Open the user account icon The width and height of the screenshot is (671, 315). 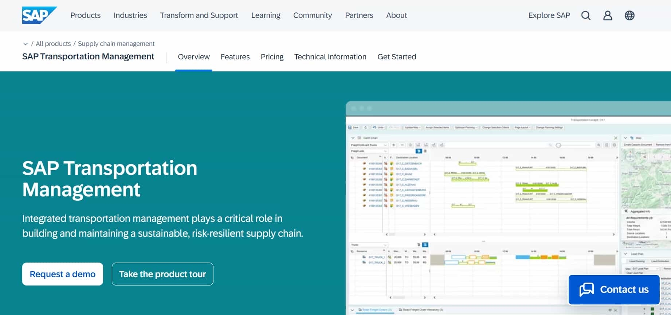coord(608,15)
